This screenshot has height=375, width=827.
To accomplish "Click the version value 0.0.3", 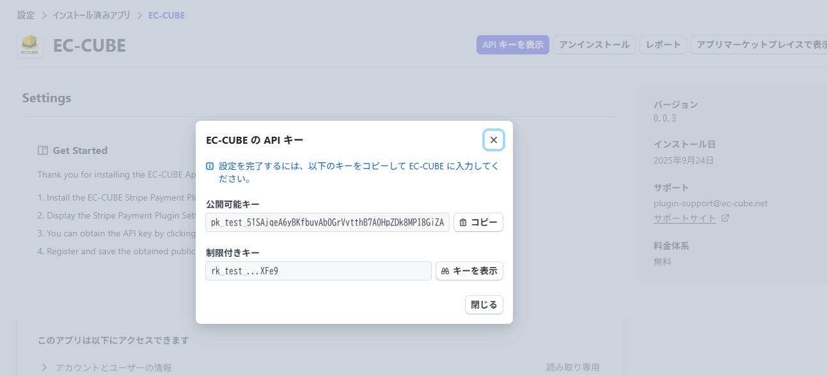I will click(665, 118).
